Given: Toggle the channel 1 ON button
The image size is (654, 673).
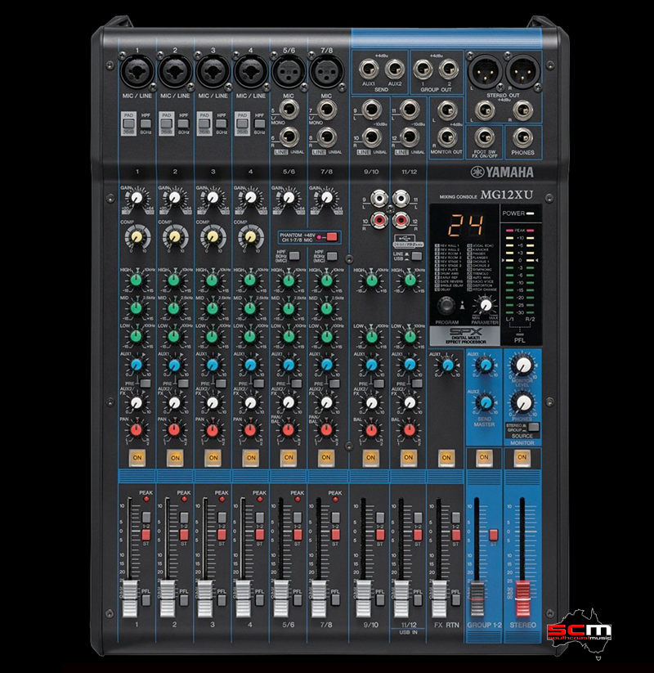Looking at the screenshot, I should tap(137, 458).
